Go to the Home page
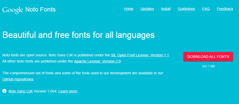239x104 pixels. 129,9
